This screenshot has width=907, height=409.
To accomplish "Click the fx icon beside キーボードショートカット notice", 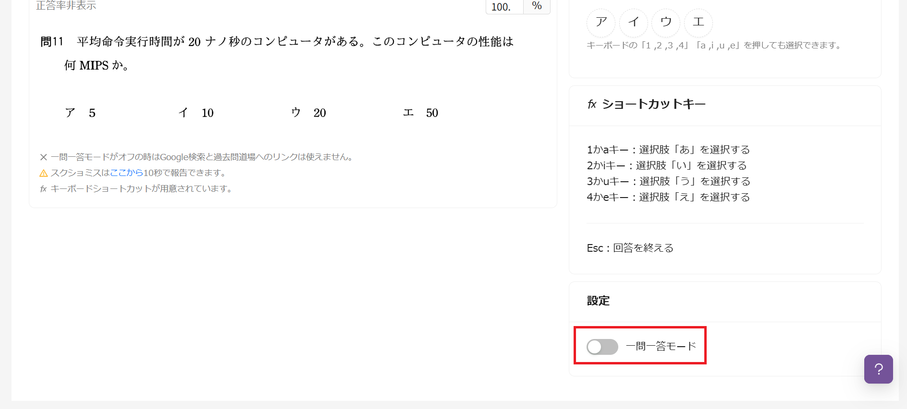I will point(43,189).
